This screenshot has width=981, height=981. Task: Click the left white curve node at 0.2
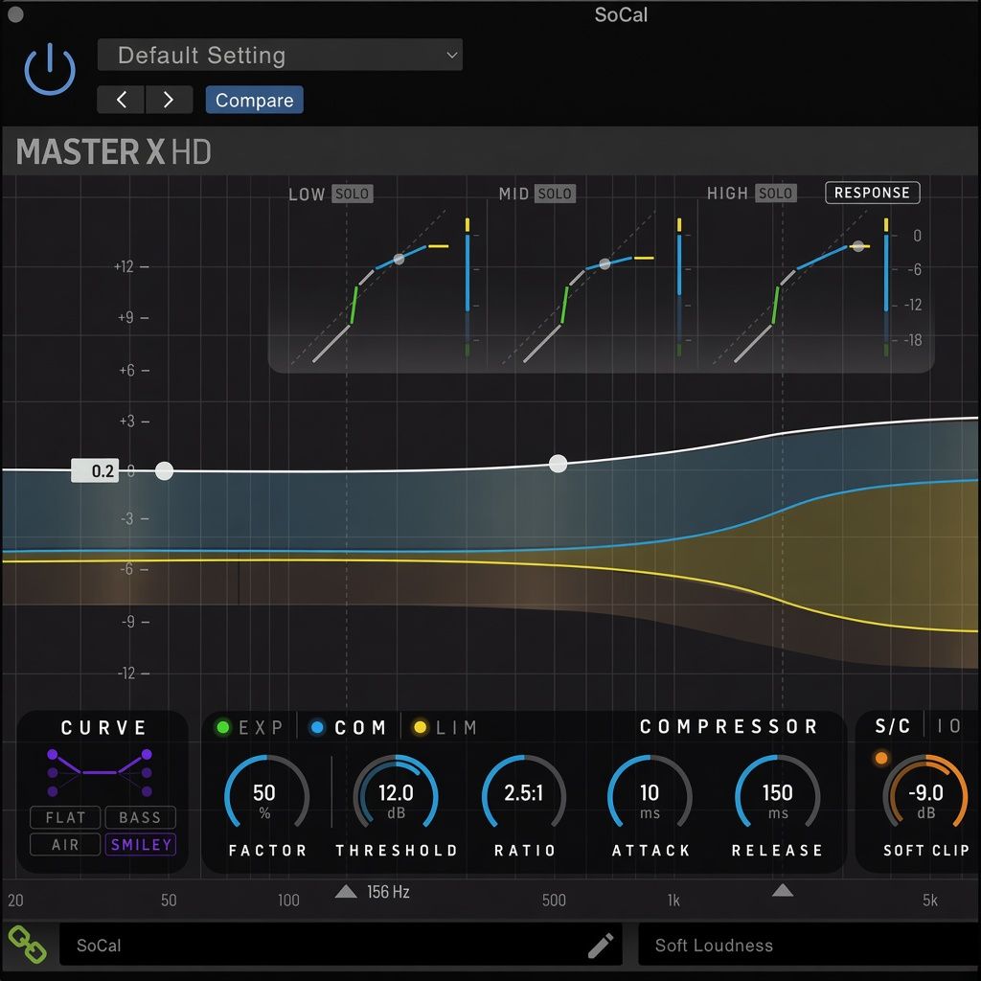pos(164,470)
